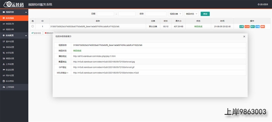The image size is (272, 122).
Task: Click the cloud icon beside 上传视频
Action: click(x=4, y=87)
